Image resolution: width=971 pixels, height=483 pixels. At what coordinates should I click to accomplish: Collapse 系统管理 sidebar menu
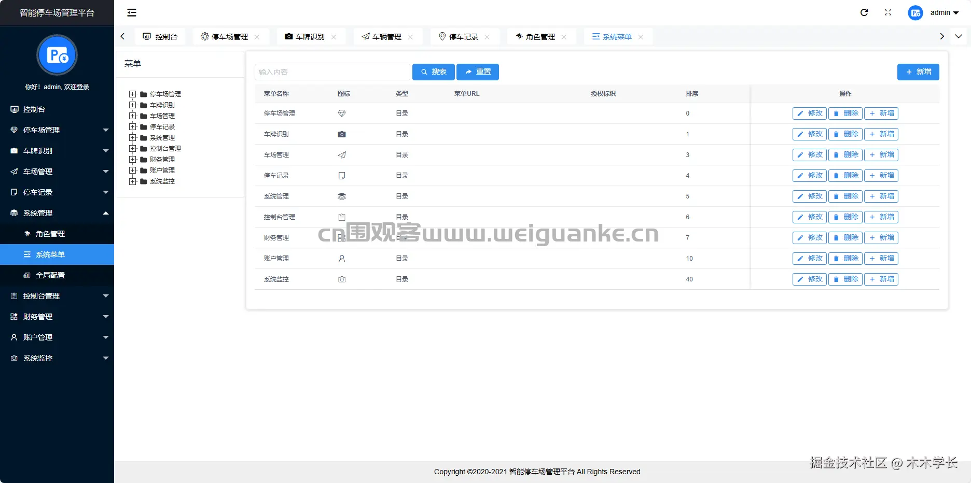57,213
